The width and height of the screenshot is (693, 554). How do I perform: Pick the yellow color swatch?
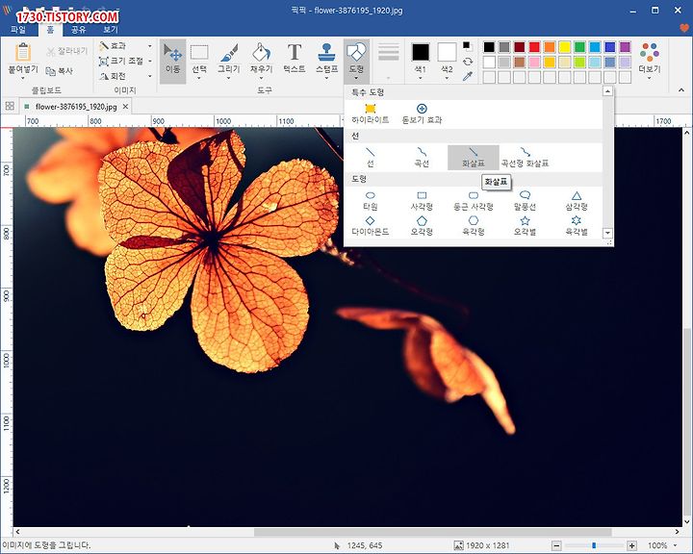(564, 47)
